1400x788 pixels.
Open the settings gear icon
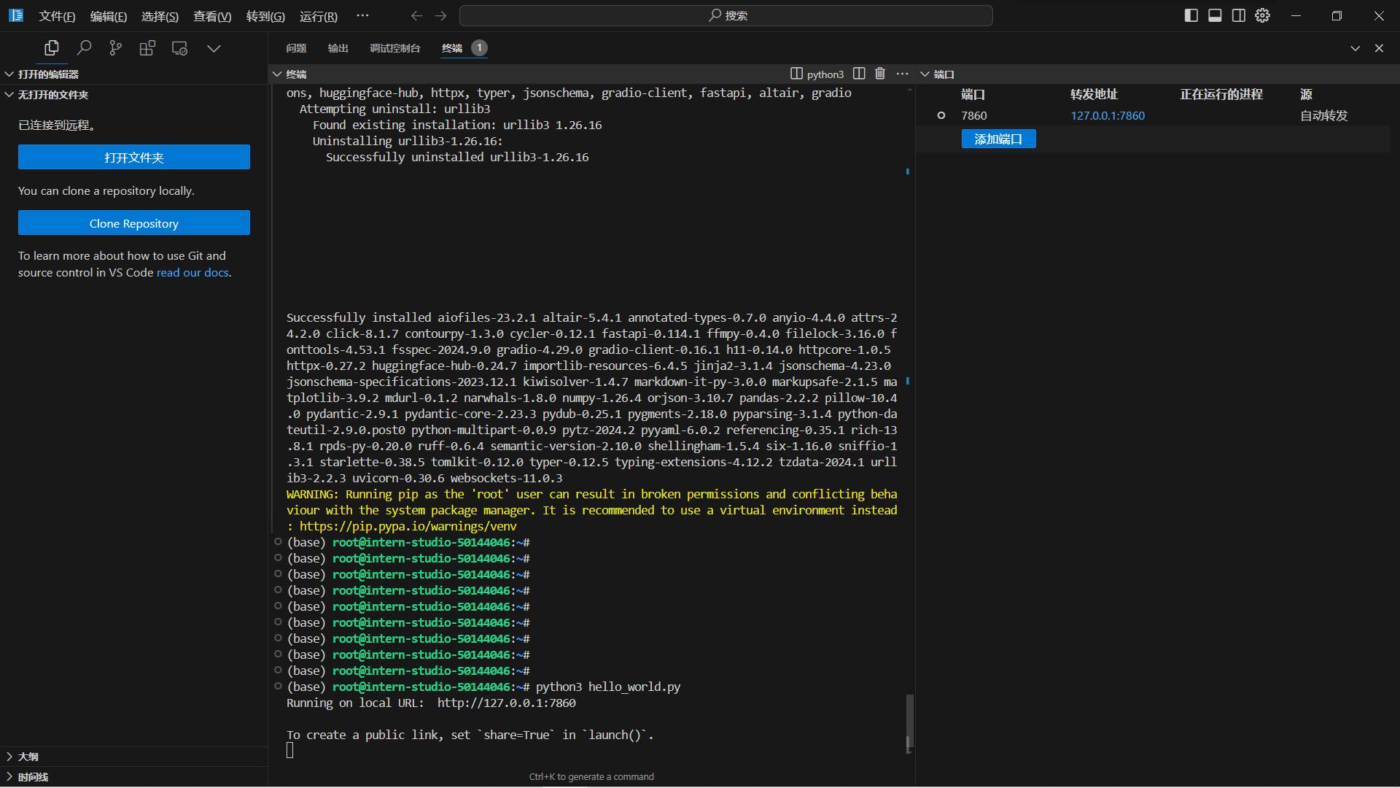(x=1263, y=15)
